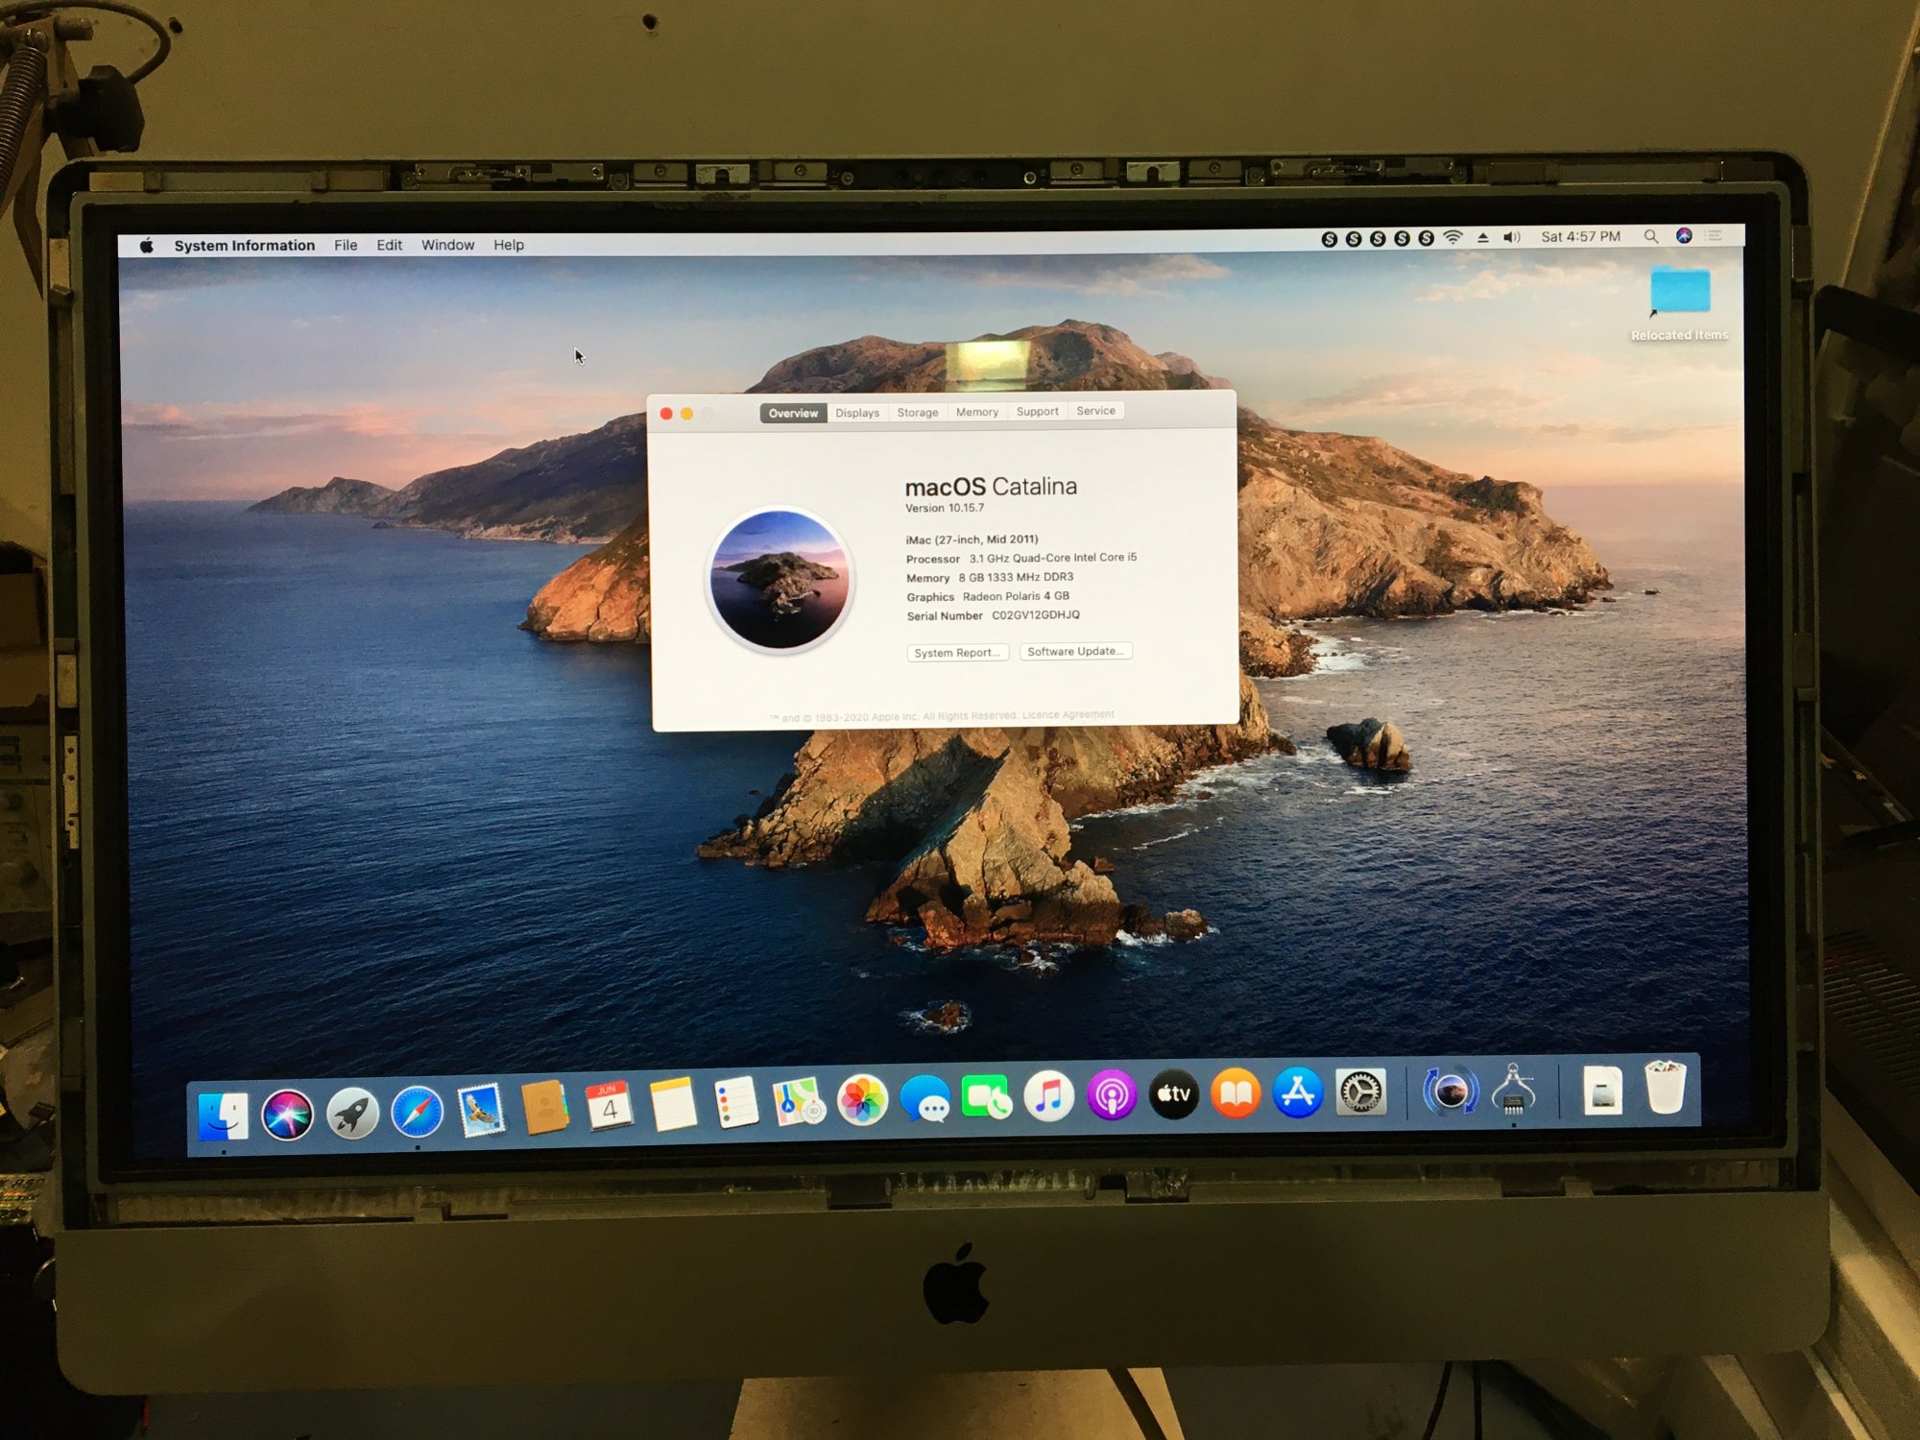Viewport: 1920px width, 1440px height.
Task: Open the Relocated Items desktop folder
Action: tap(1680, 292)
